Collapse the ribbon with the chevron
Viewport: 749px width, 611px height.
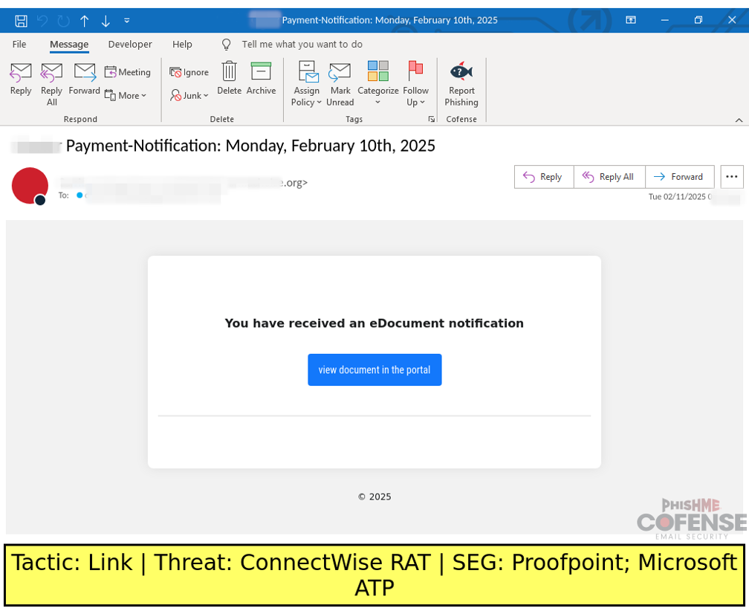pos(739,119)
